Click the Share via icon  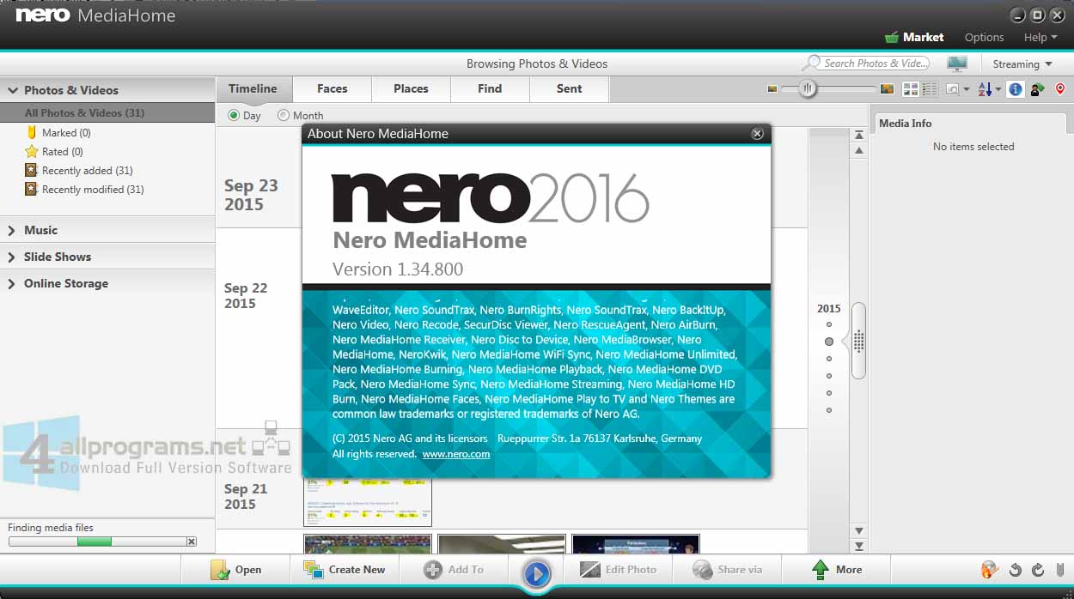coord(702,570)
